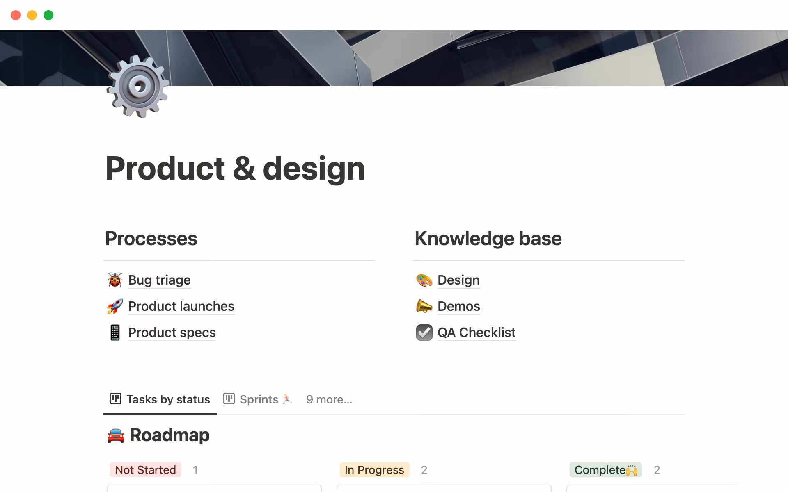Click the In Progress group header

pos(374,470)
